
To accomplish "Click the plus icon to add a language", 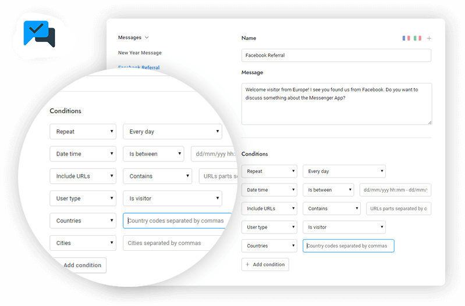I will pos(429,38).
